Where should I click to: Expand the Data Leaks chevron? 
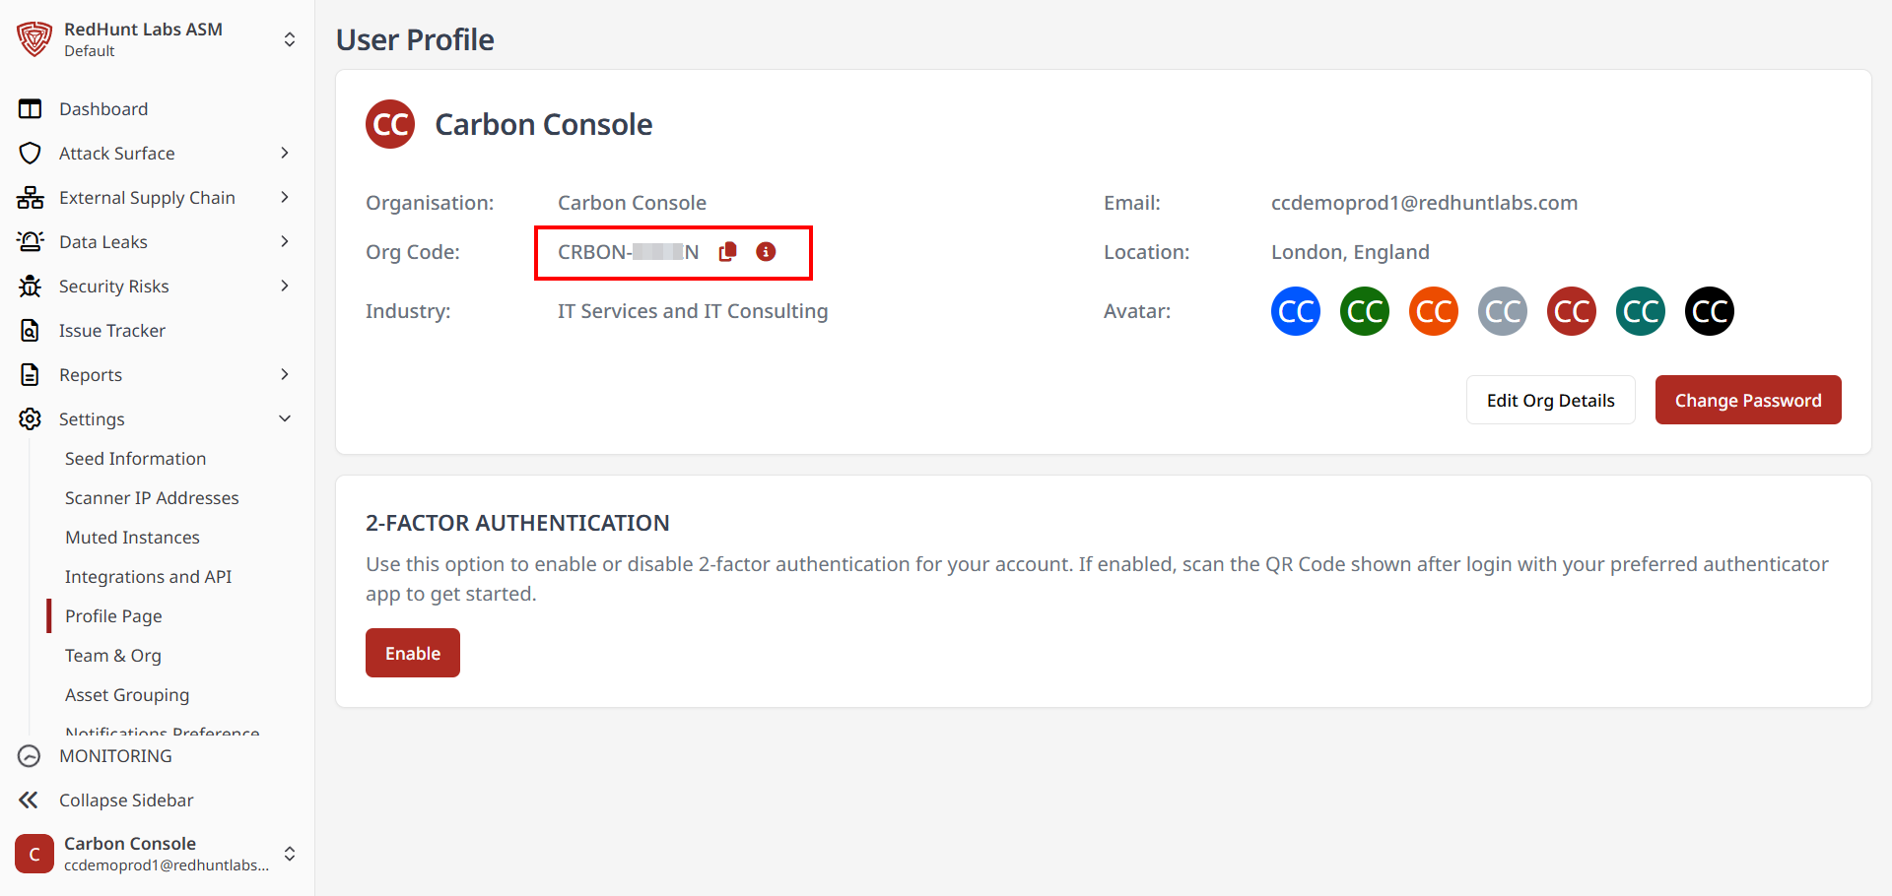pos(285,241)
